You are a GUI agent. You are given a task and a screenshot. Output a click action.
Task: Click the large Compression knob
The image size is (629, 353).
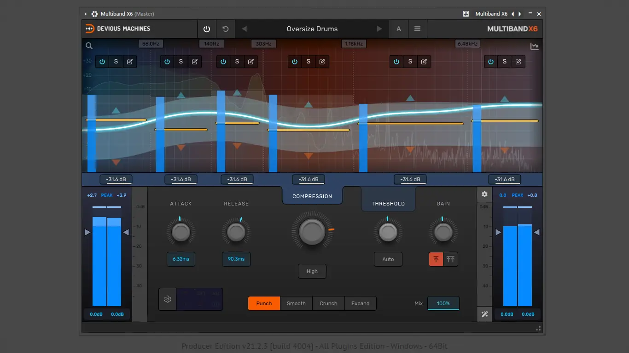312,231
